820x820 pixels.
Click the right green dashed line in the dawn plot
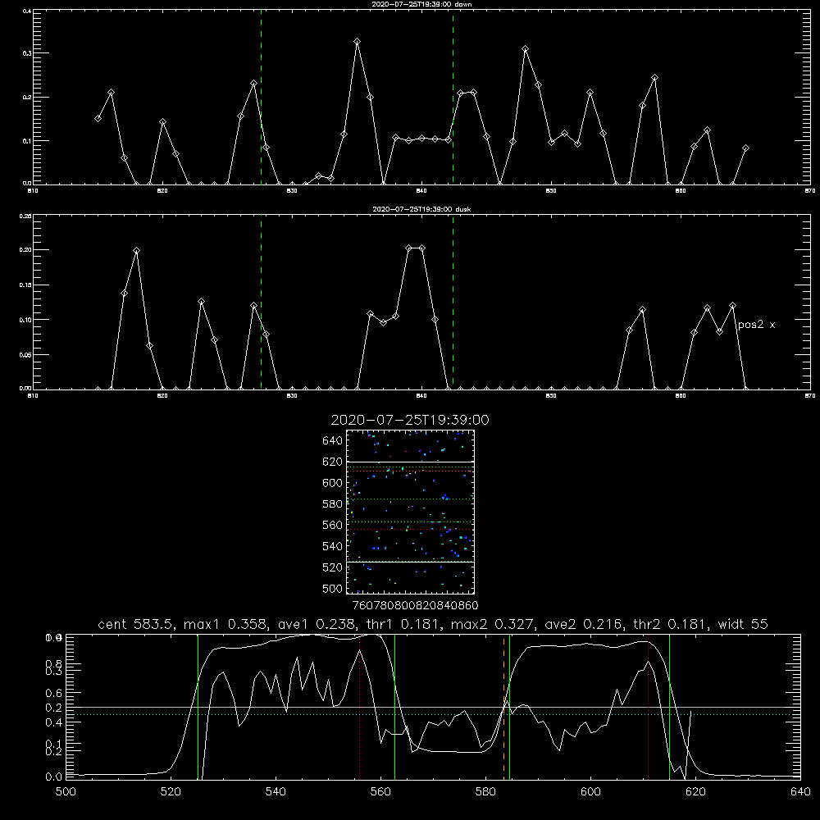click(x=453, y=97)
